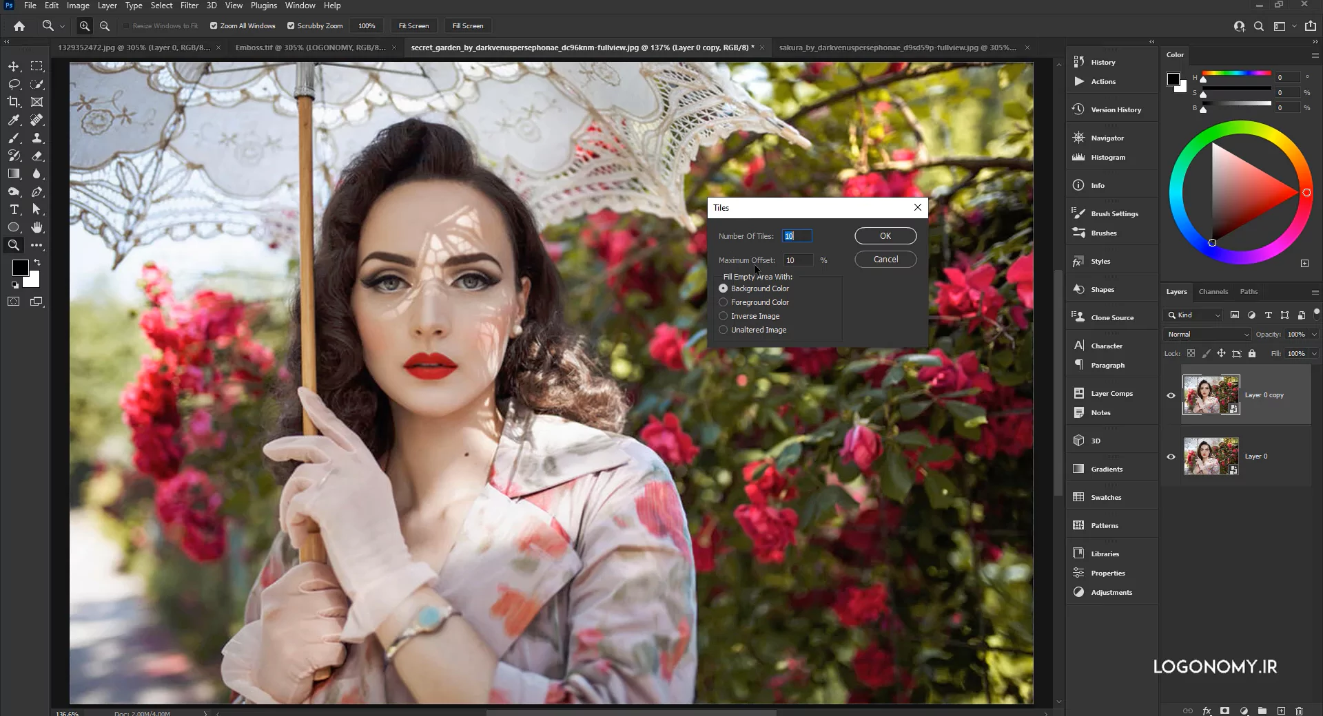Expand the Opacity value dropdown
Image resolution: width=1323 pixels, height=716 pixels.
pyautogui.click(x=1314, y=334)
